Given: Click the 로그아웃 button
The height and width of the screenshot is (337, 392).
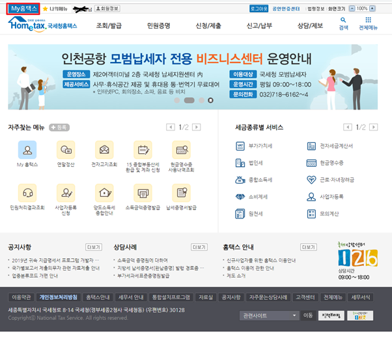Looking at the screenshot, I should point(259,8).
